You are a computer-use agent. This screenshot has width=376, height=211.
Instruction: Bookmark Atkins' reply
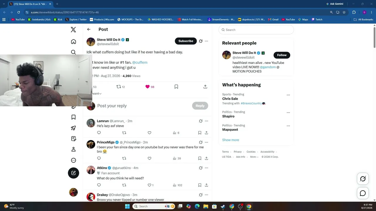(200, 185)
